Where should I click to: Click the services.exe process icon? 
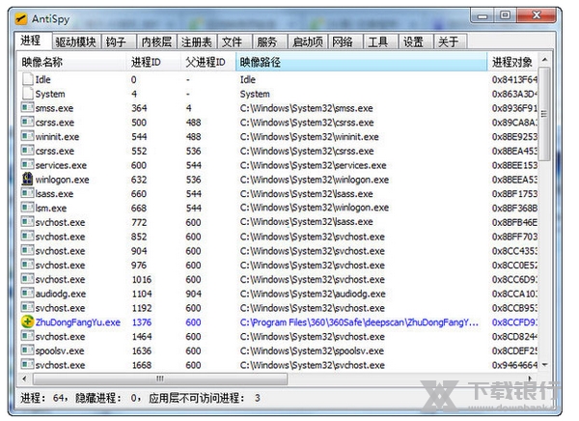pos(27,164)
